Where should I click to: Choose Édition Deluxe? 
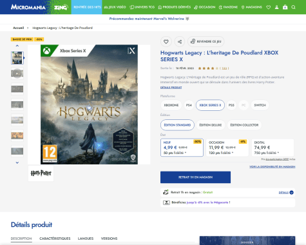[211, 125]
